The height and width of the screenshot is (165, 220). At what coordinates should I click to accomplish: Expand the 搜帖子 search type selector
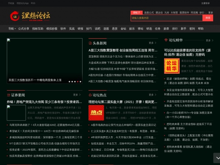point(137,12)
